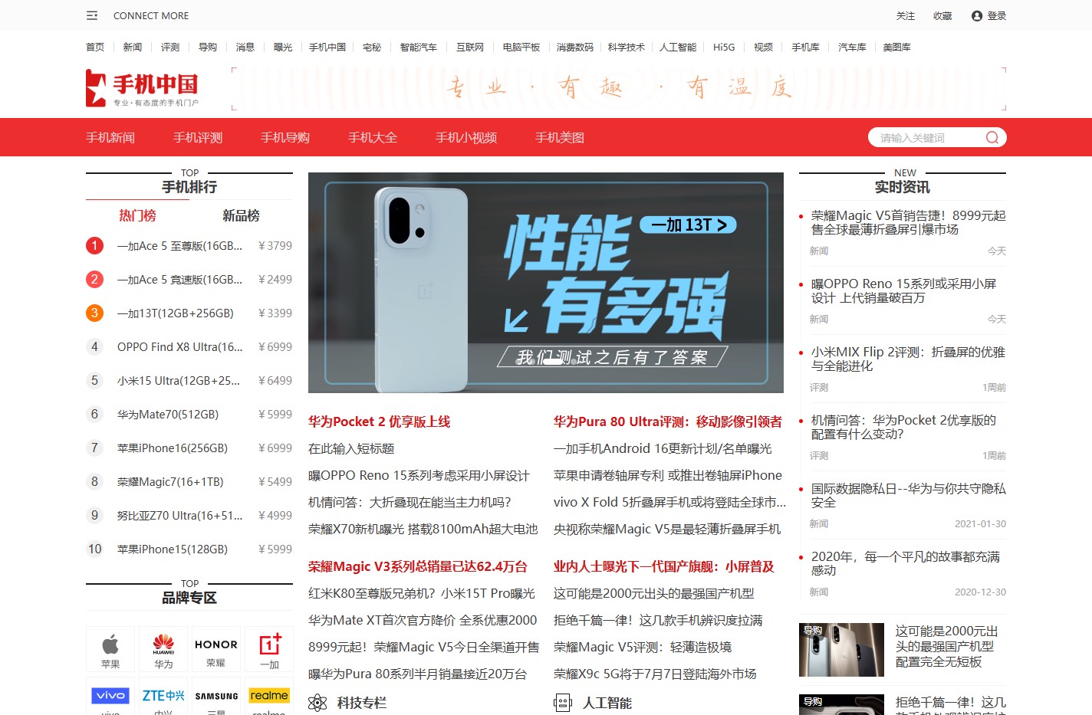This screenshot has height=715, width=1092.
Task: Open ranking item 努比亚Z70 Ultra
Action: pyautogui.click(x=179, y=516)
